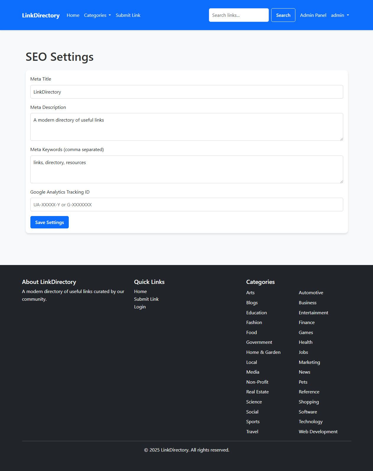Click the Meta Keywords textarea

tap(186, 169)
